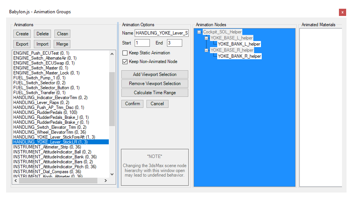This screenshot has height=199, width=353.
Task: Select YOKE_BANK_R_helper in the tree
Action: pyautogui.click(x=239, y=56)
